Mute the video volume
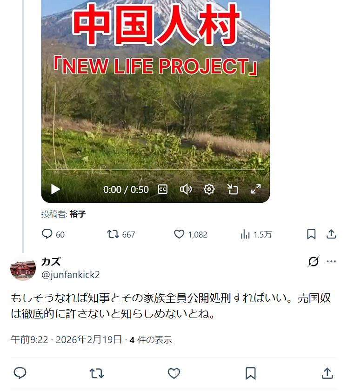The width and height of the screenshot is (347, 391). pyautogui.click(x=186, y=189)
